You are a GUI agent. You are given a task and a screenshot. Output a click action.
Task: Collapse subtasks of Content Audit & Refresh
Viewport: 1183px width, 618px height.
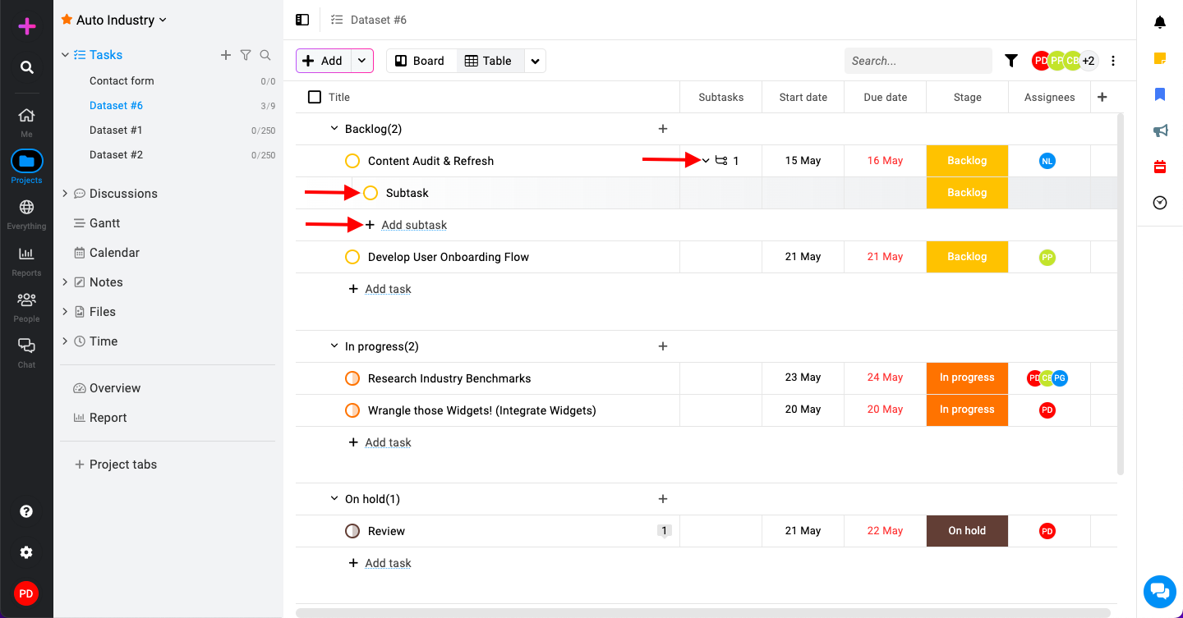706,161
